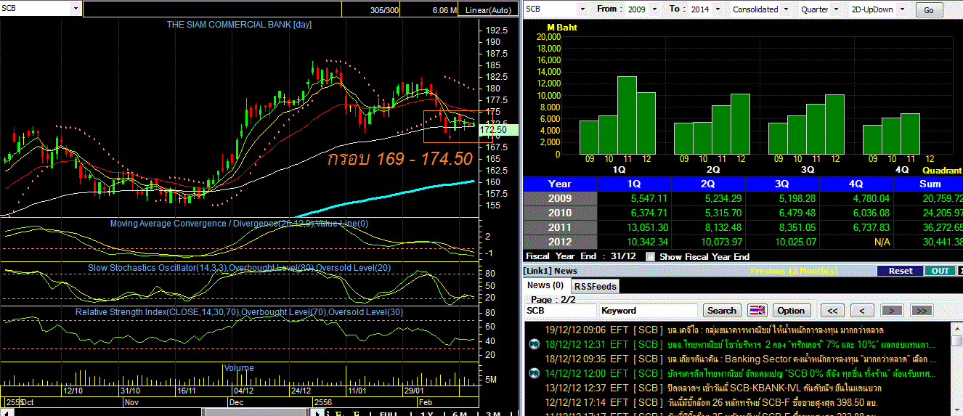963x416 pixels.
Task: Click the Year column header
Action: pos(559,184)
